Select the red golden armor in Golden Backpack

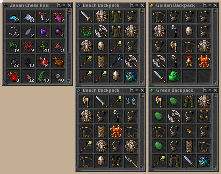204,61
